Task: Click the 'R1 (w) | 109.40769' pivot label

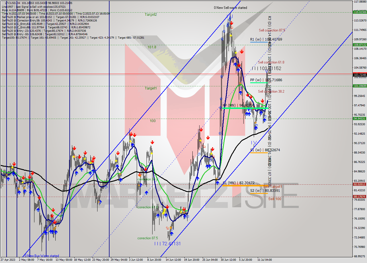Action: click(266, 39)
